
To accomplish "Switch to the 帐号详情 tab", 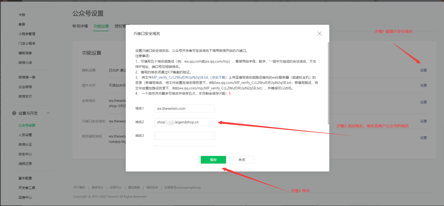I will point(80,26).
